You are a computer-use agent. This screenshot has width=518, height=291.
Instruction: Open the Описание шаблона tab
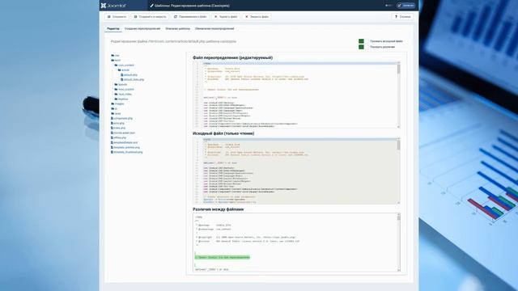pos(178,29)
